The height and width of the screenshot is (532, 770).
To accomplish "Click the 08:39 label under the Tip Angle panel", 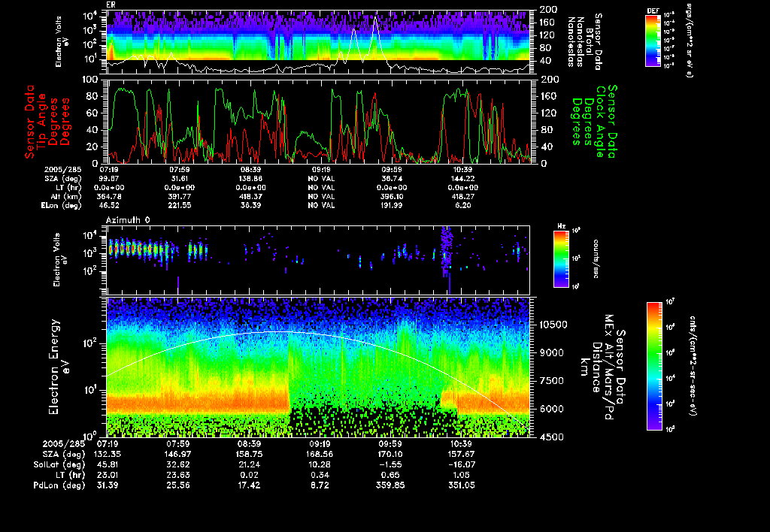I will click(250, 170).
